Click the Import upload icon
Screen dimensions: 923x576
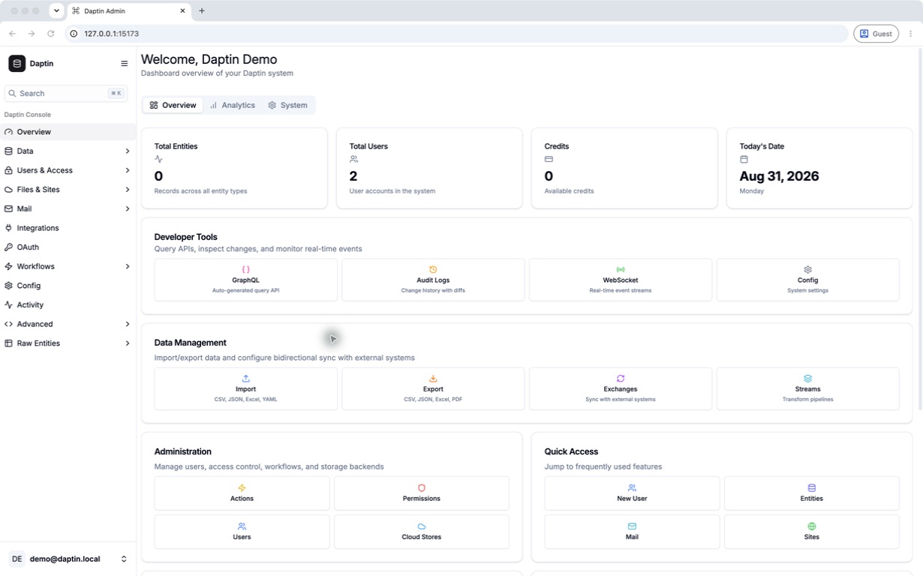pyautogui.click(x=245, y=379)
